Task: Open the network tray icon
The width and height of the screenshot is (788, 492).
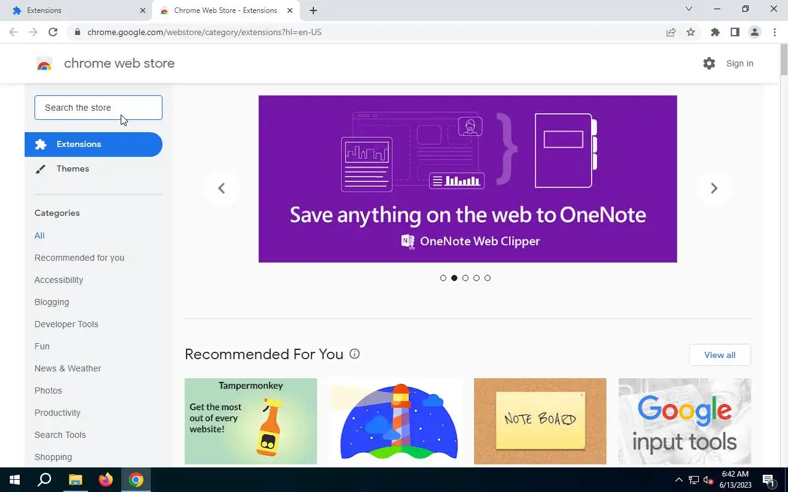Action: 694,480
